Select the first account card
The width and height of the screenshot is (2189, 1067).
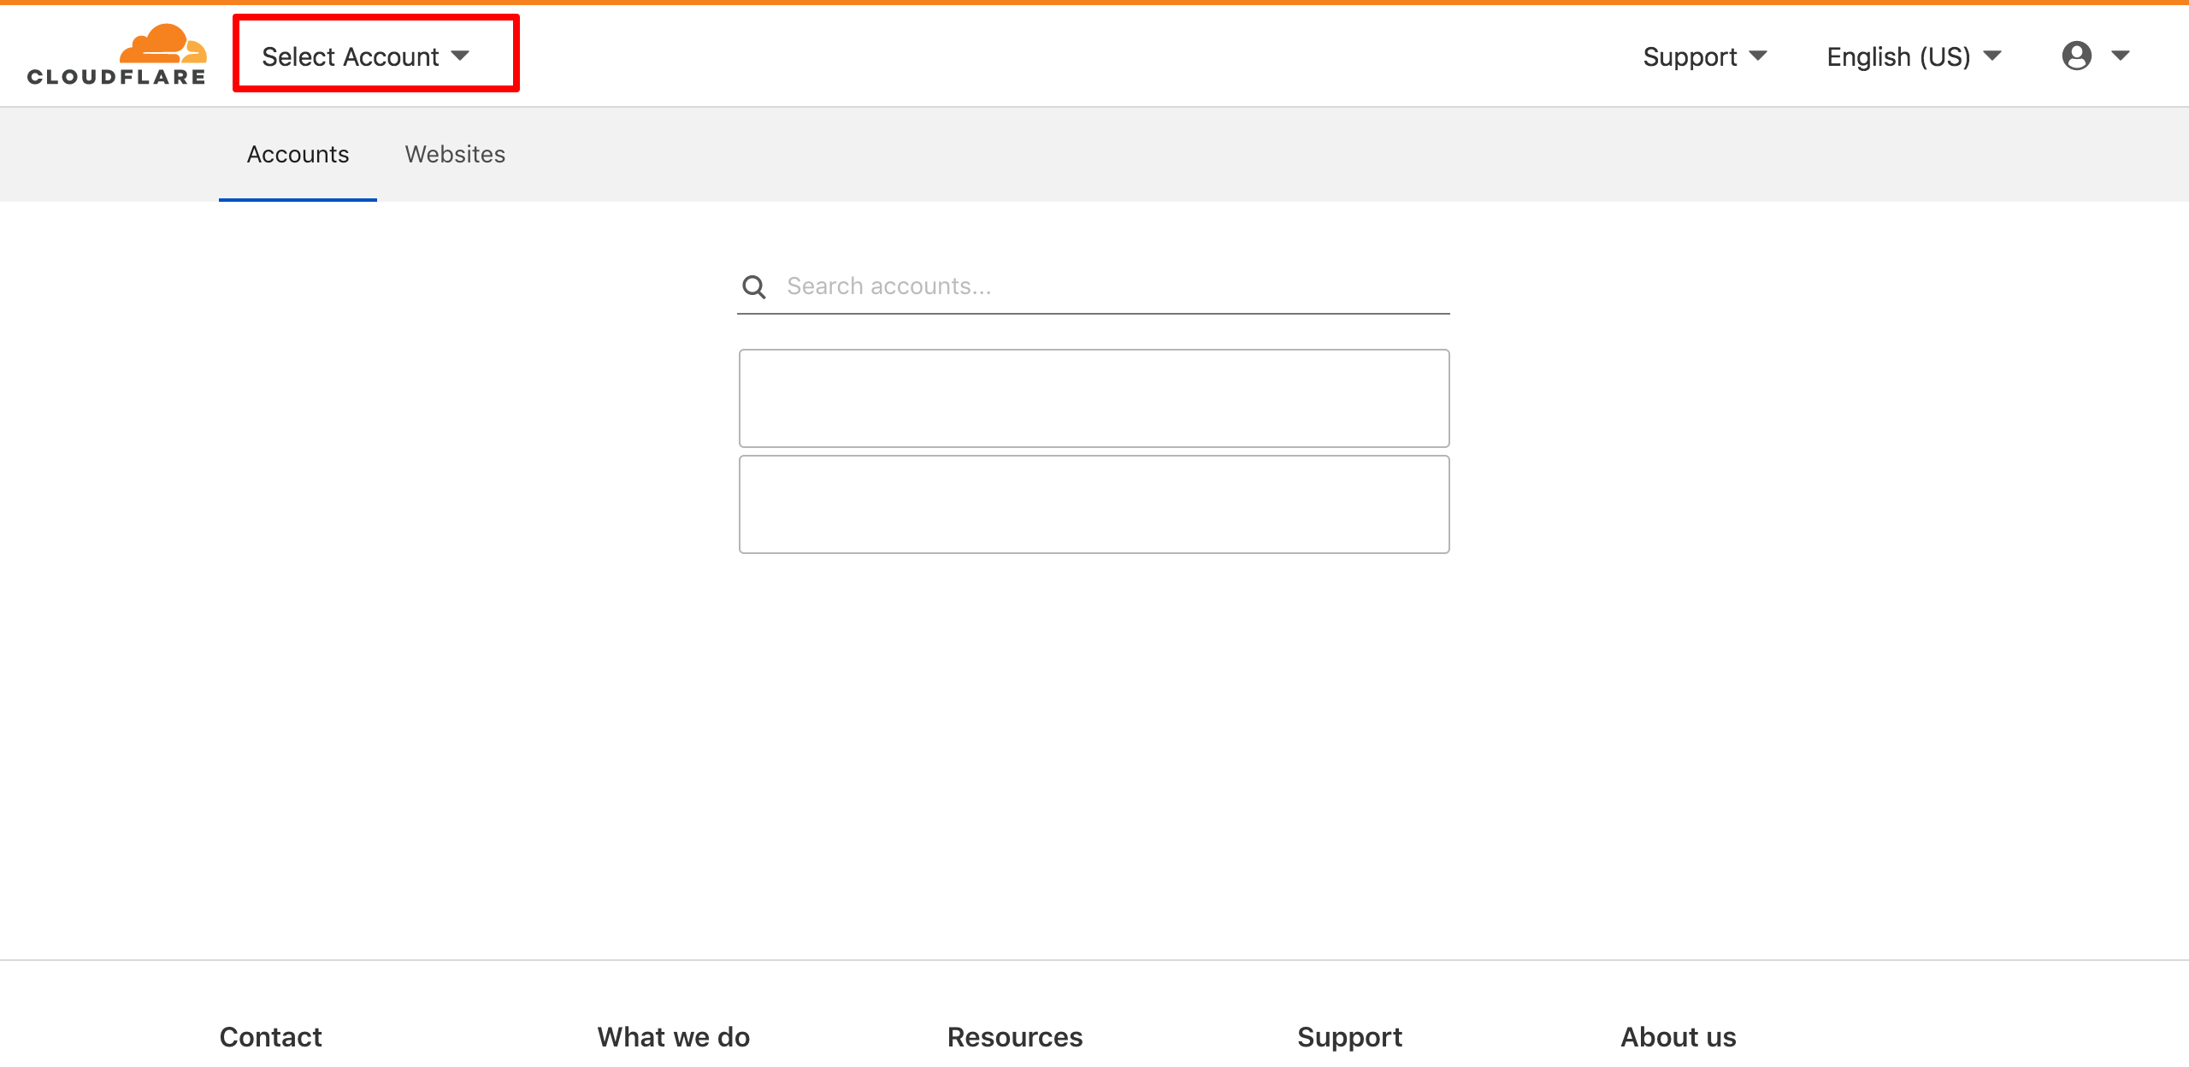point(1094,398)
